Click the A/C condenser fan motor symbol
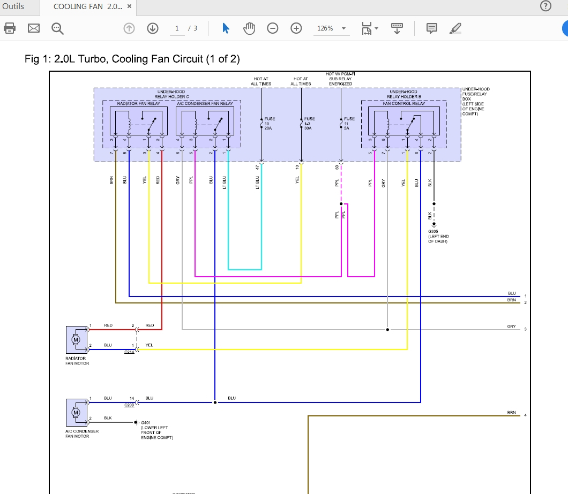 (77, 413)
